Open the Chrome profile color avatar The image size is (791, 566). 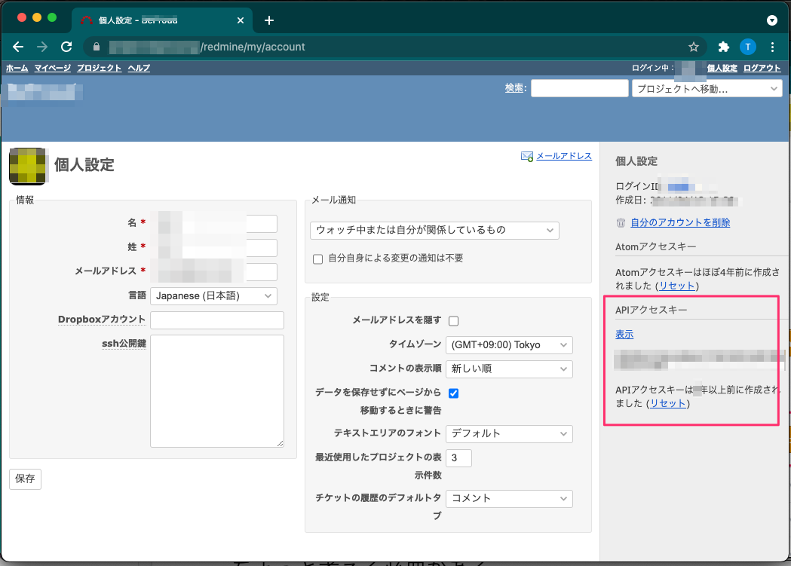click(x=747, y=46)
